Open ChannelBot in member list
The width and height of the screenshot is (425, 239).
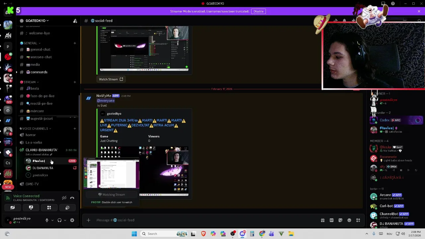pyautogui.click(x=396, y=215)
